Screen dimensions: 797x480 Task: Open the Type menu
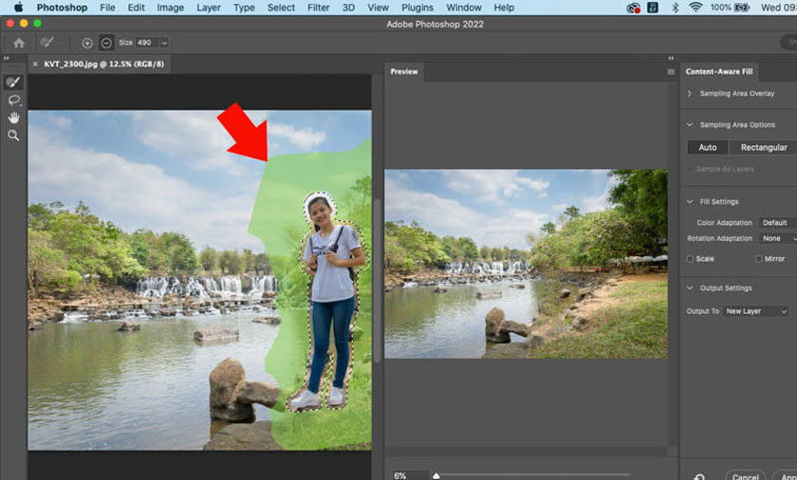tap(244, 8)
